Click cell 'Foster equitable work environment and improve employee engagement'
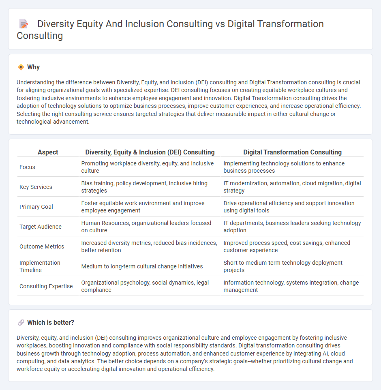Screen dimensions: 381x390 tap(150, 207)
